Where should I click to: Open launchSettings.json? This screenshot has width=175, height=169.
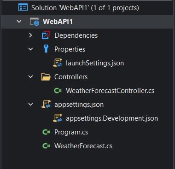95,63
